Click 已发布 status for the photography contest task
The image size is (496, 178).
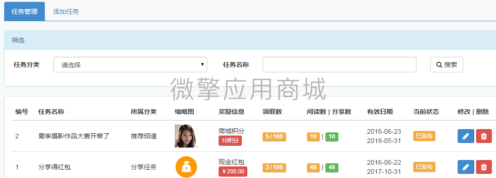coord(424,136)
